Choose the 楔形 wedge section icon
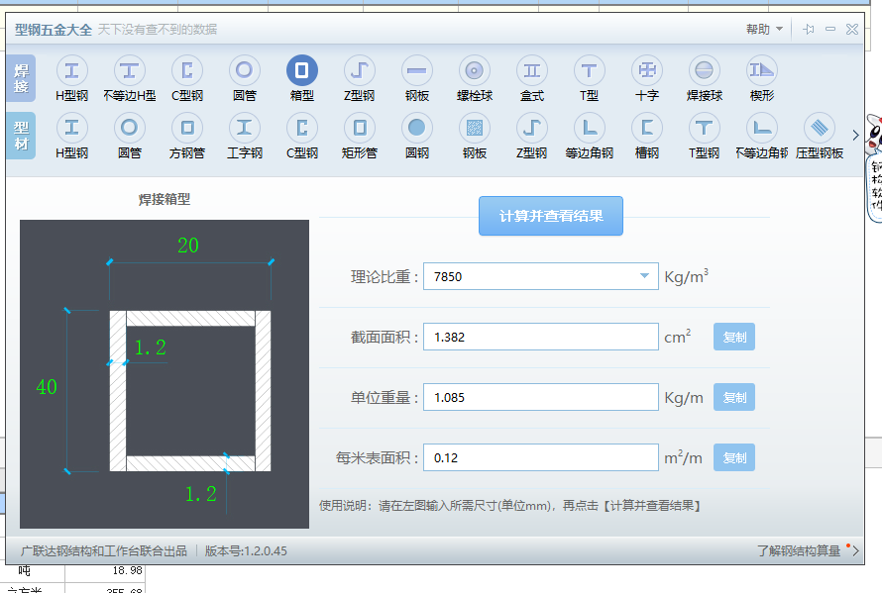 (x=762, y=70)
